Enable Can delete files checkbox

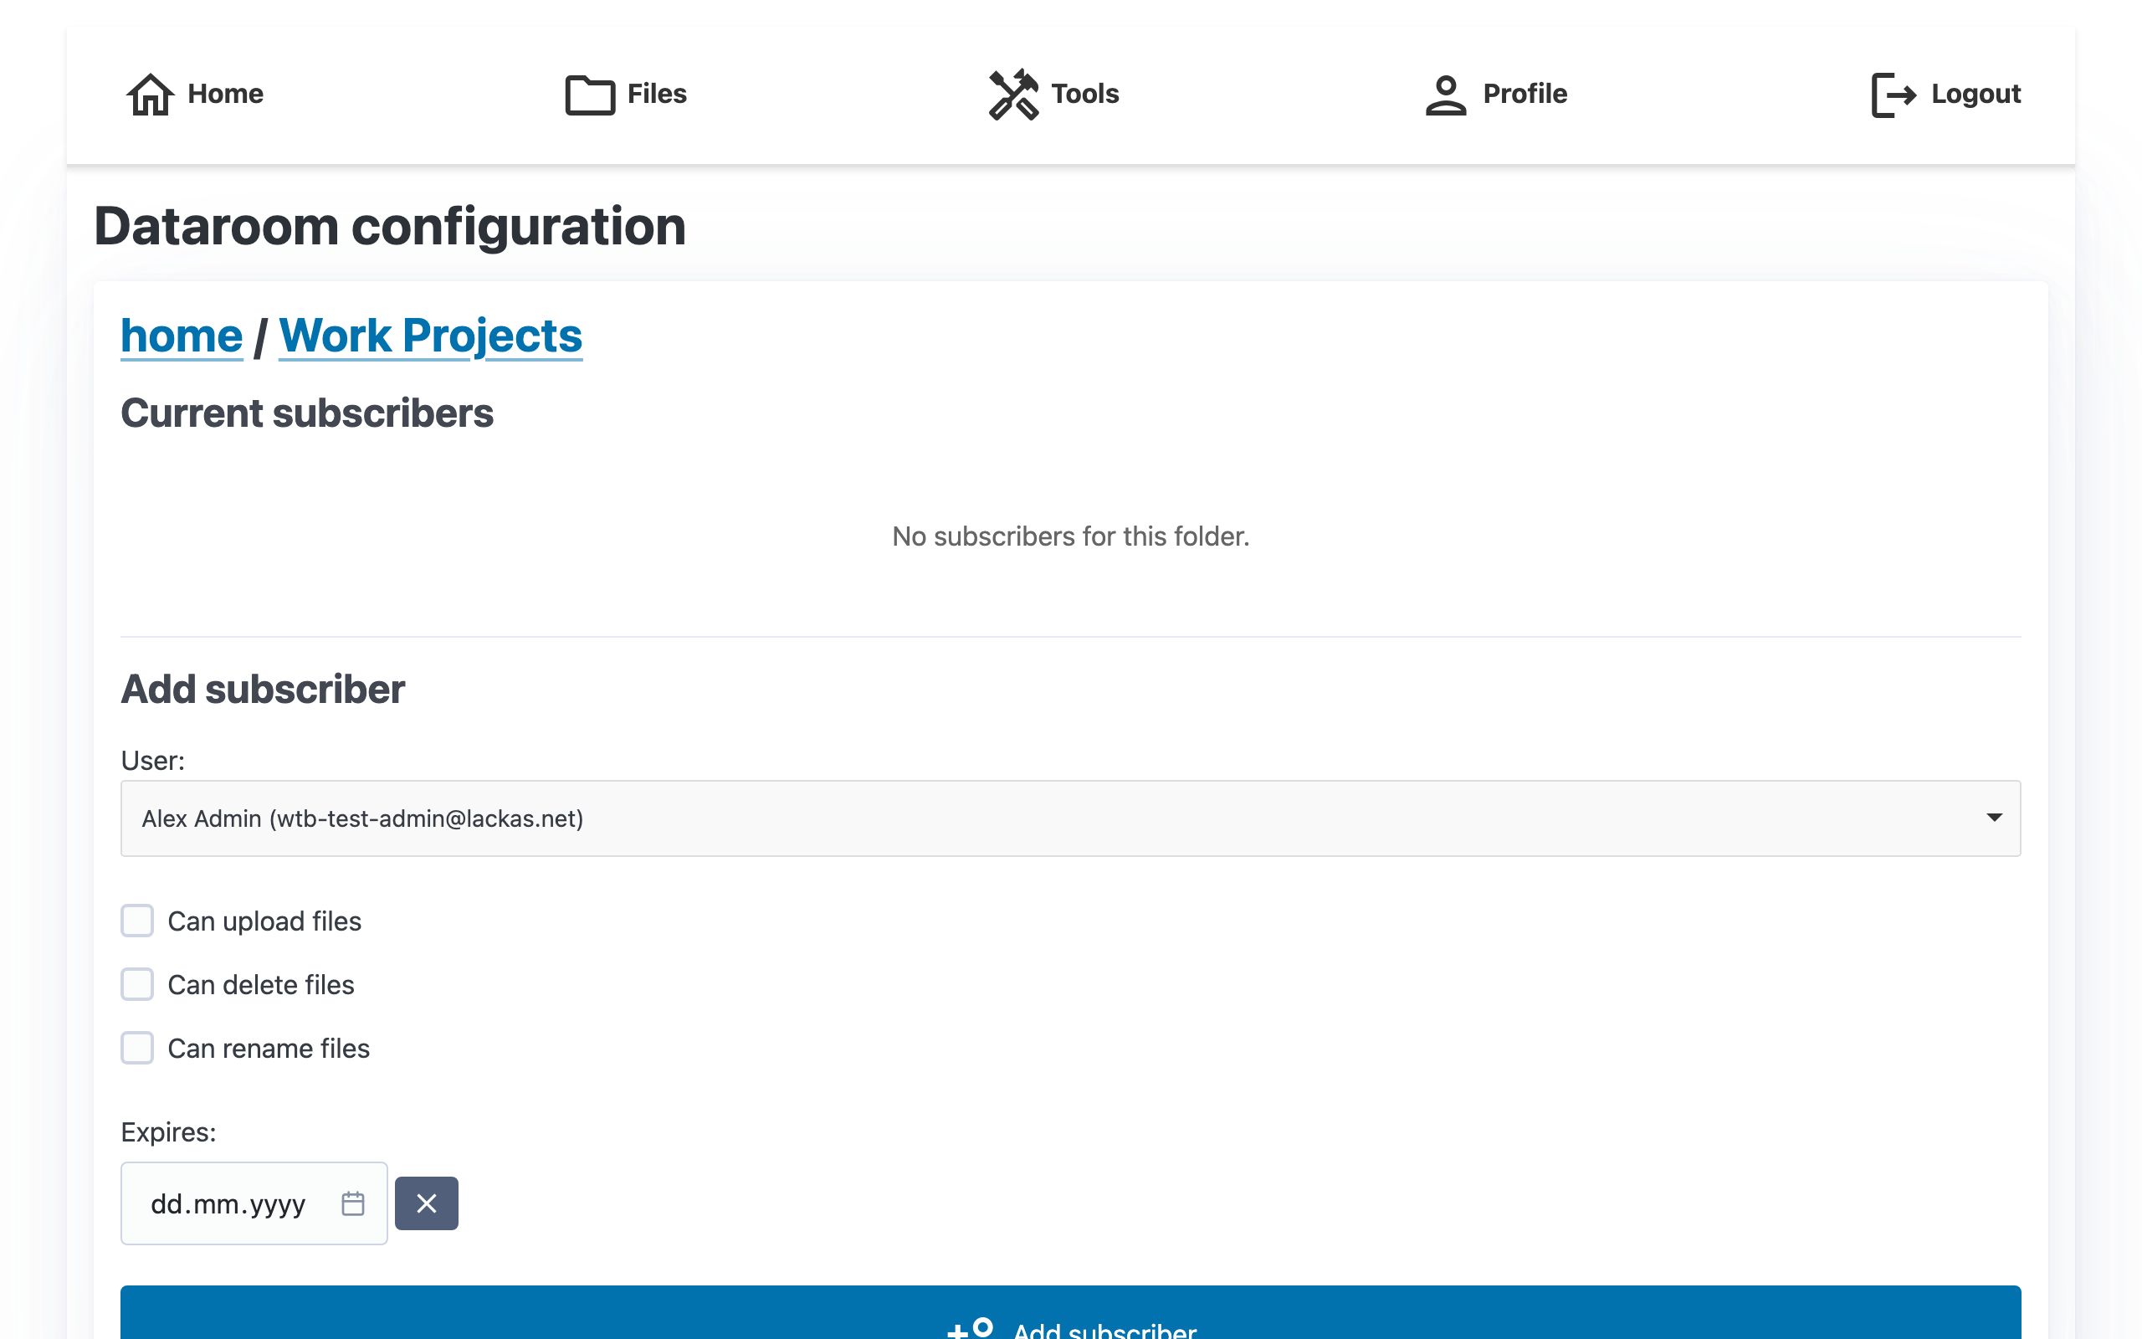[x=137, y=984]
